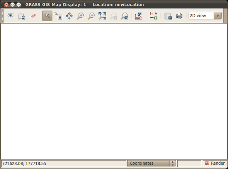Toggle the Render checkbox
This screenshot has width=228, height=169.
tap(207, 164)
